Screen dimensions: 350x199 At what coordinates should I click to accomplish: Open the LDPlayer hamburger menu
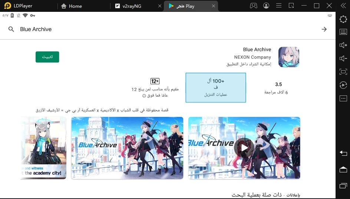coord(278,6)
